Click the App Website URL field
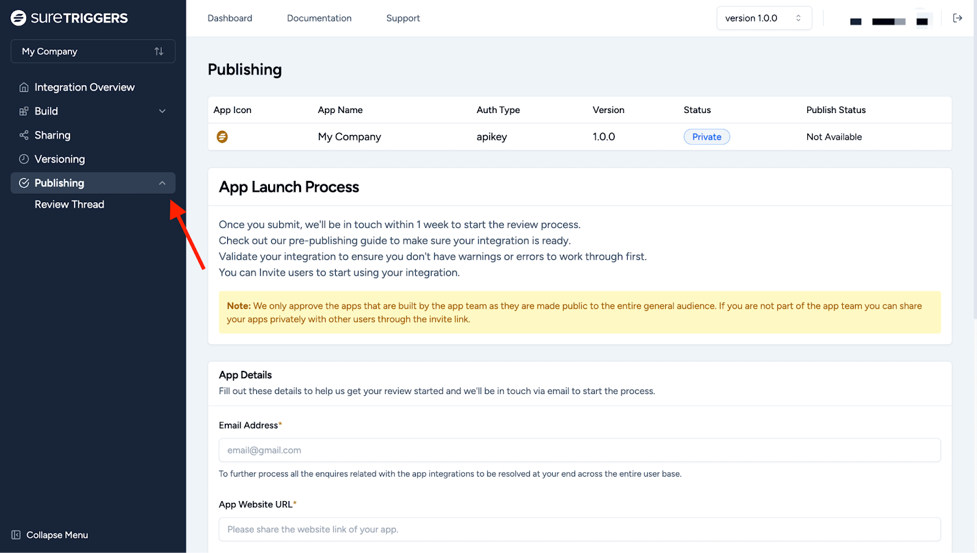 pyautogui.click(x=579, y=529)
